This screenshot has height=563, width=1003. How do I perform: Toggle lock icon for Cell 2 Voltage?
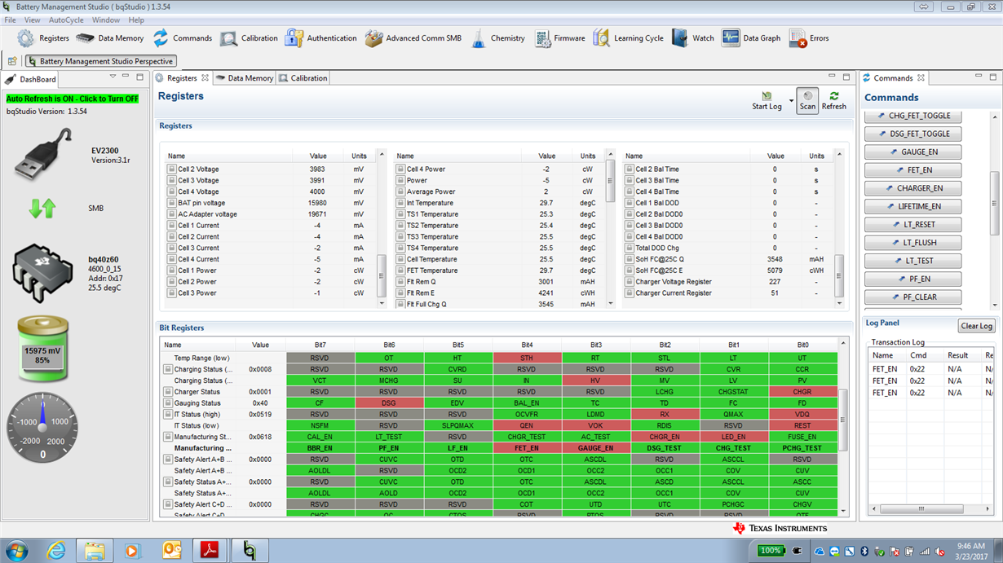(172, 169)
